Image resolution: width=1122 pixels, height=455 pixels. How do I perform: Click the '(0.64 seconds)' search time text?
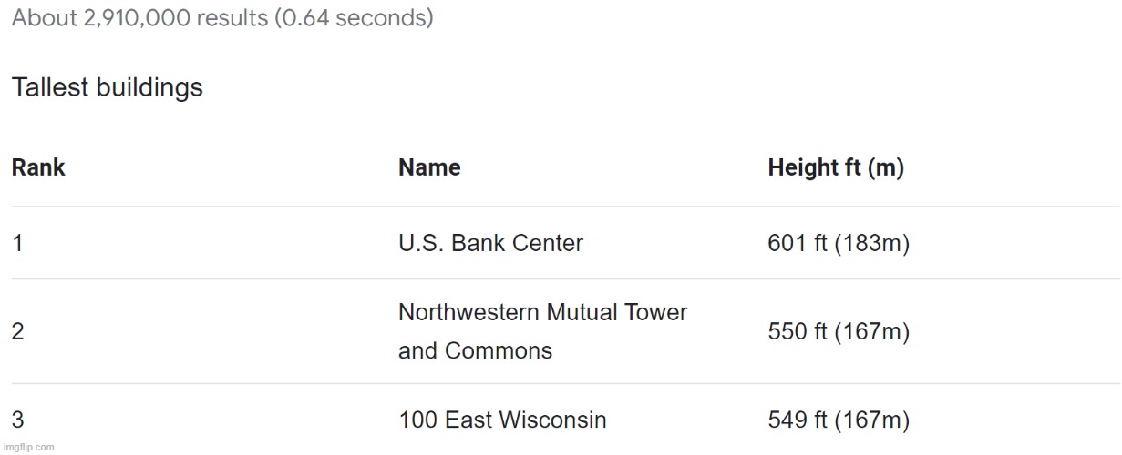[x=355, y=18]
